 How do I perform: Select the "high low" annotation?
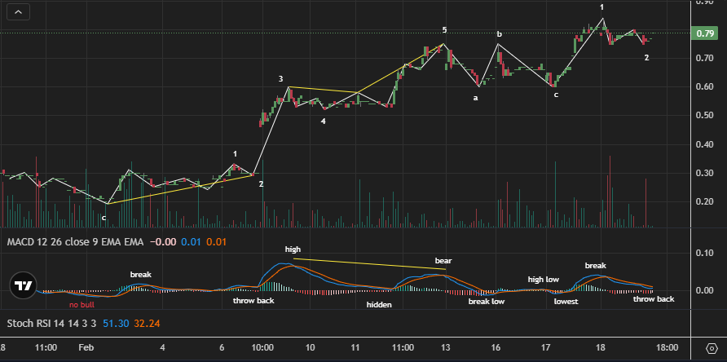[x=544, y=280]
